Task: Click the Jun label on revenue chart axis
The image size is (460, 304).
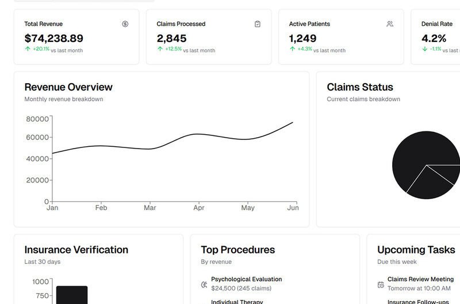Action: [293, 208]
